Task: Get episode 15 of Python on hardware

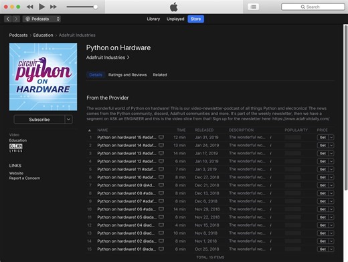Action: (323, 138)
